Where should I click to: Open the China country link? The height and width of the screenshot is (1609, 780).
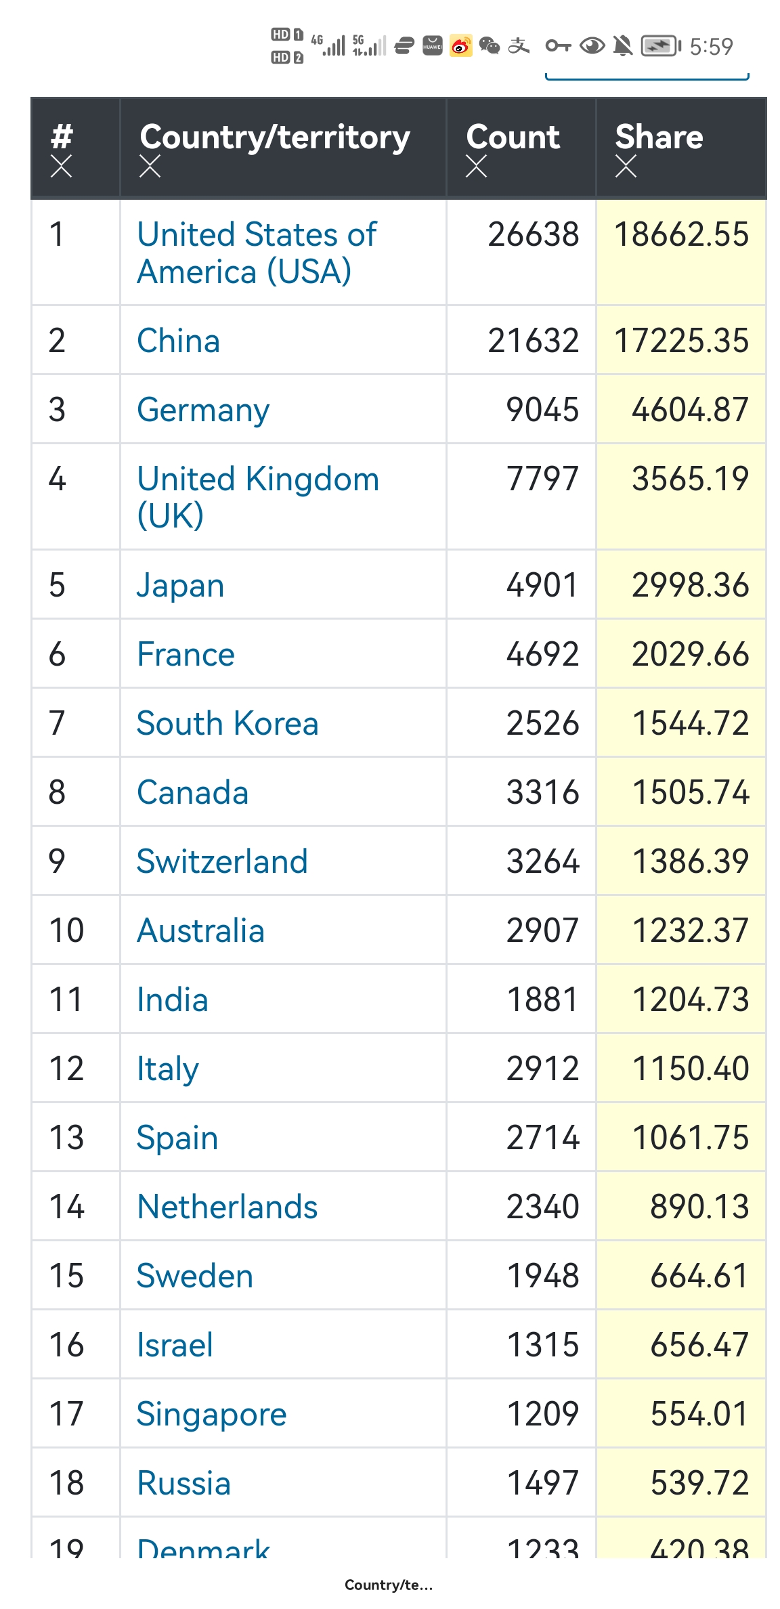178,341
